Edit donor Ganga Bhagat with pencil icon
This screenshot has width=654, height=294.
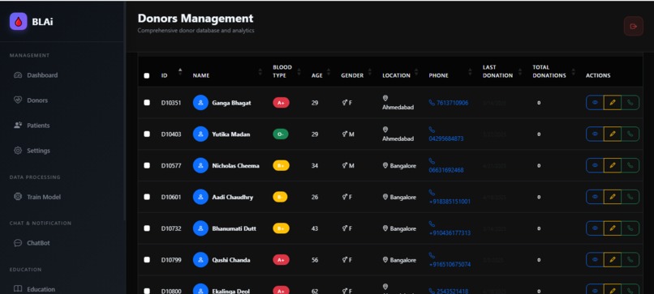coord(613,102)
